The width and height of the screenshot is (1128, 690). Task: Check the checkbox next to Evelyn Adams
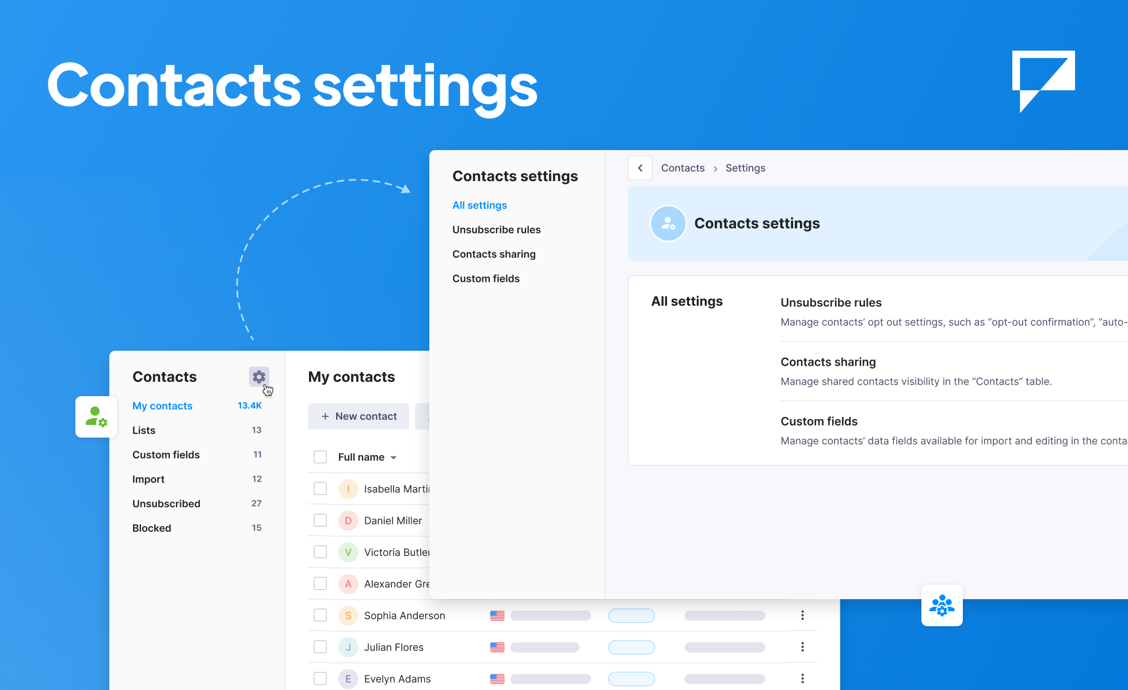tap(320, 678)
